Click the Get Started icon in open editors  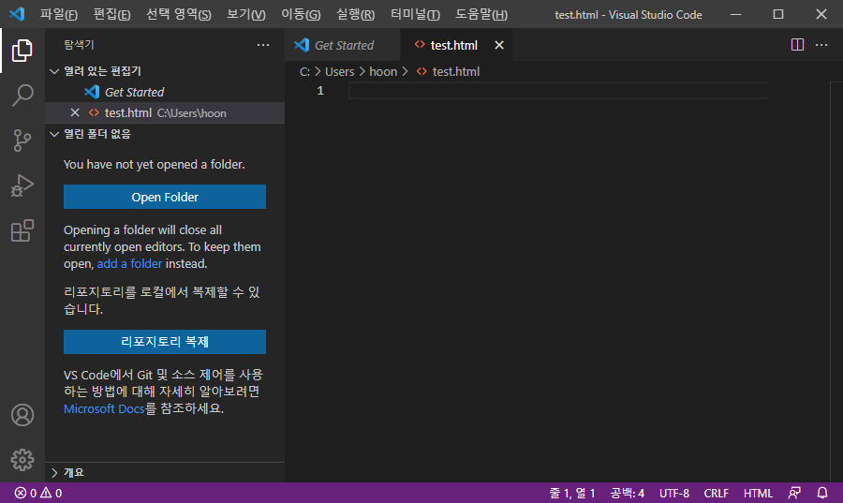pos(92,92)
